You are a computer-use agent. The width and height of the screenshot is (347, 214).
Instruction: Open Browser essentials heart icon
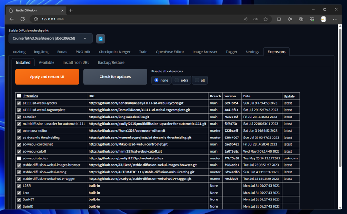(312, 19)
